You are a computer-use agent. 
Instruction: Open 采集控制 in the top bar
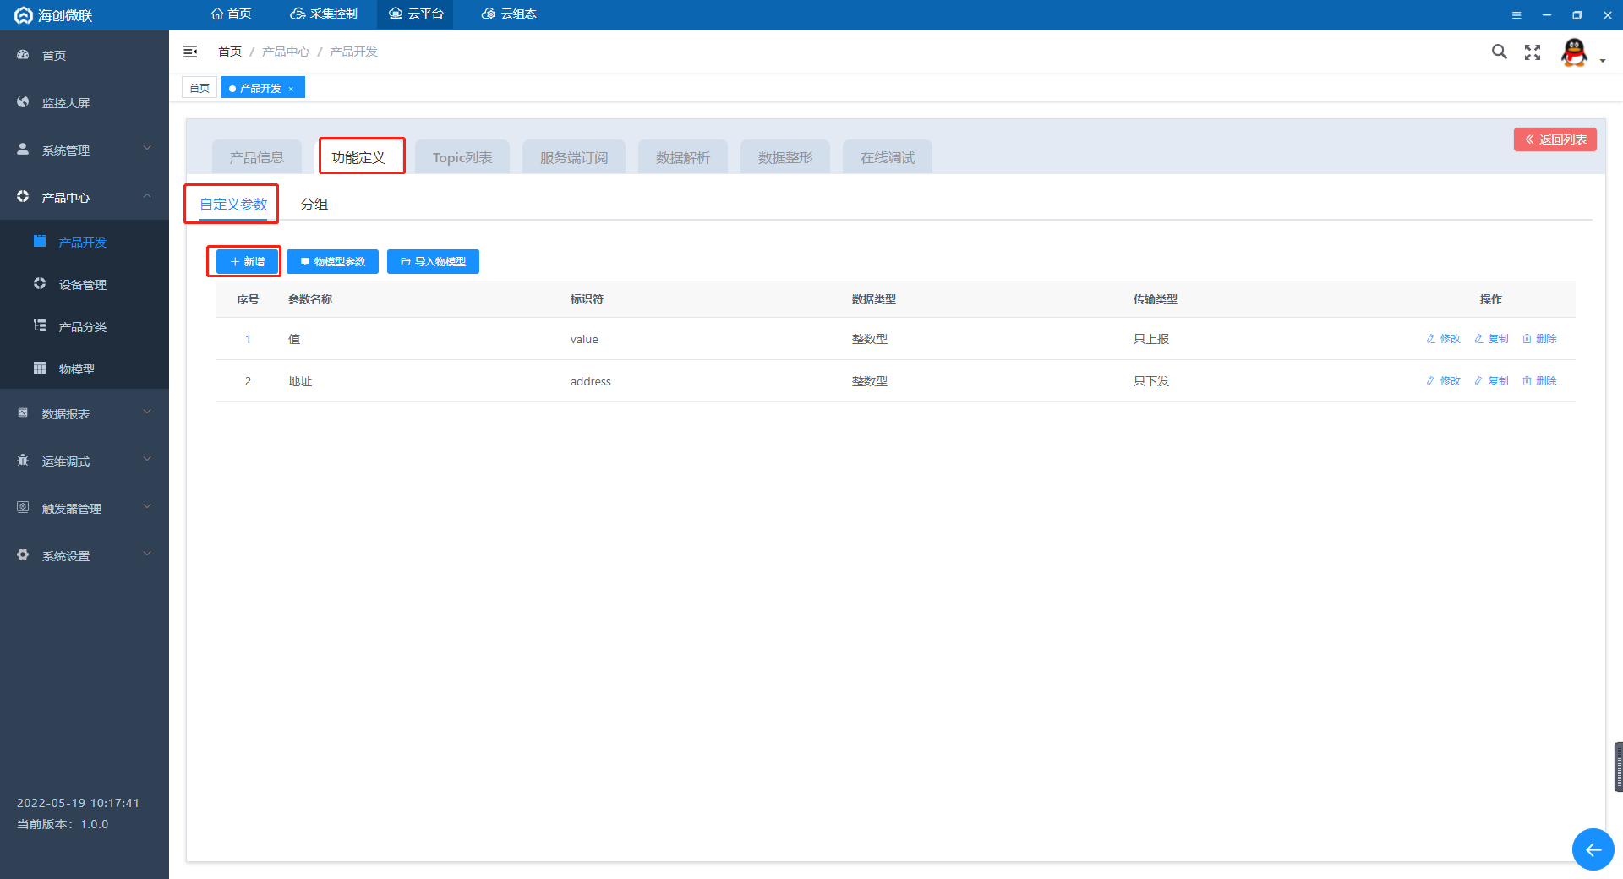click(x=324, y=14)
